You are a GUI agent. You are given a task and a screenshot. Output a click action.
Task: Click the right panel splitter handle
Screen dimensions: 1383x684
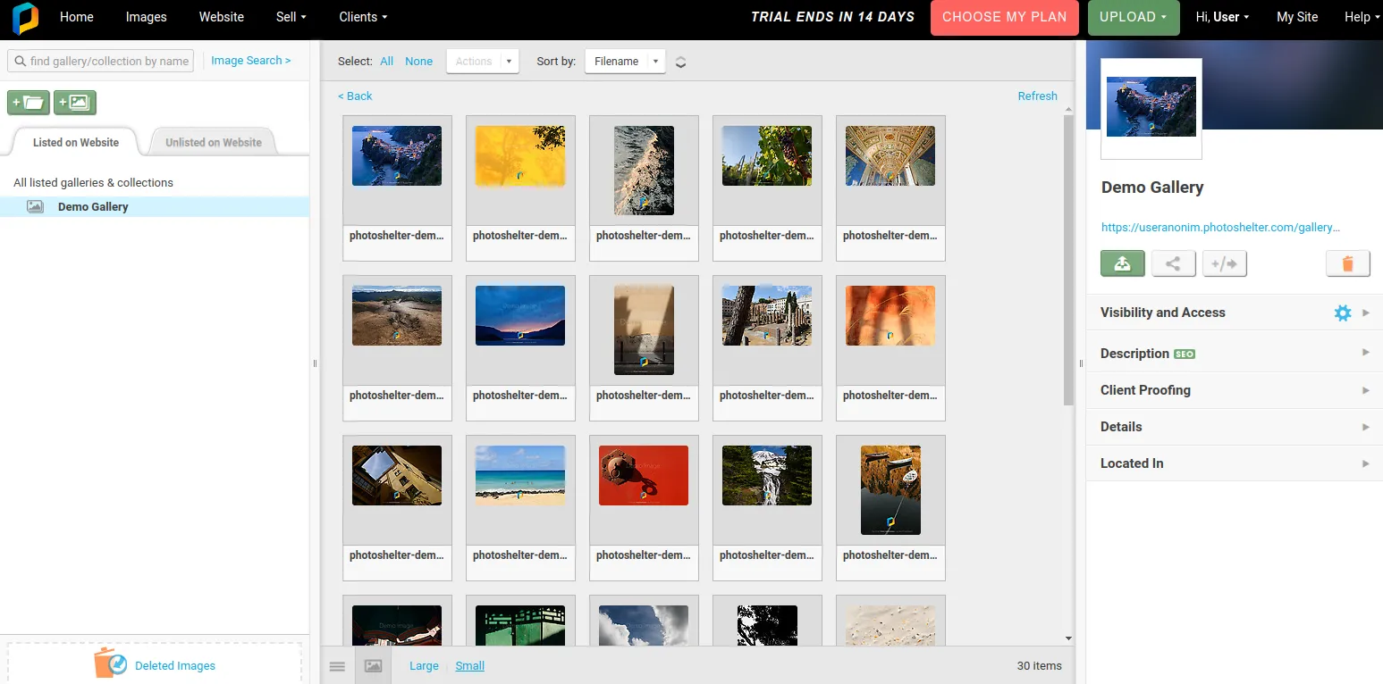point(1081,363)
